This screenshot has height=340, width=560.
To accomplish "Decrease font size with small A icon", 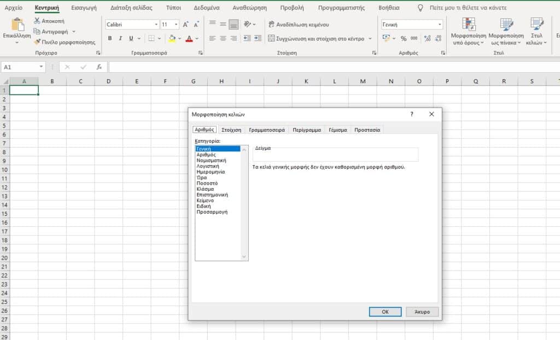I will 196,24.
